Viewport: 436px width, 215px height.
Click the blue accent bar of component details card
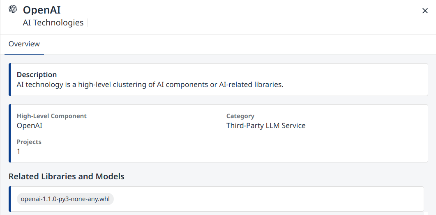point(10,133)
